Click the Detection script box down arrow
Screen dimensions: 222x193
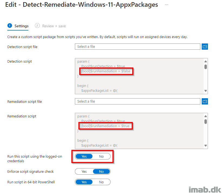coord(206,91)
